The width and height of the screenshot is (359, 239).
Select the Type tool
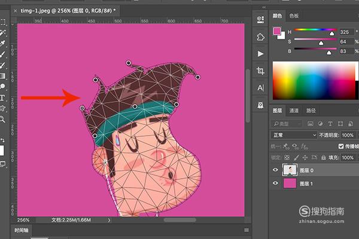tap(2, 97)
